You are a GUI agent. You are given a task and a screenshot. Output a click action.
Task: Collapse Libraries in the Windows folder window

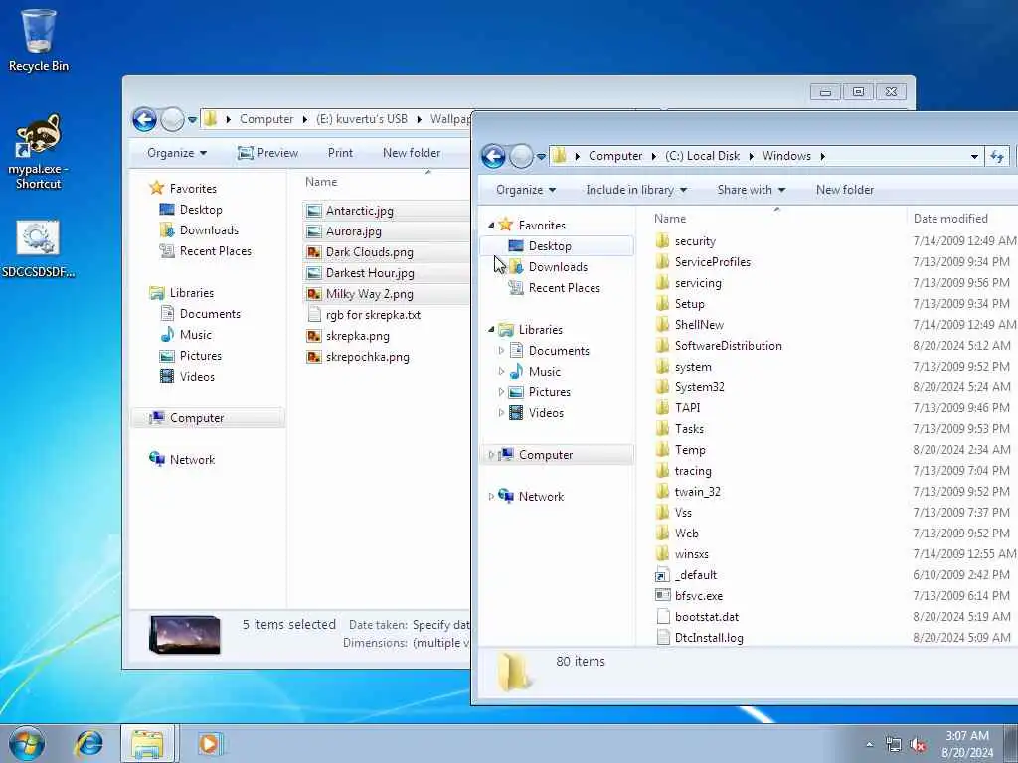point(491,330)
